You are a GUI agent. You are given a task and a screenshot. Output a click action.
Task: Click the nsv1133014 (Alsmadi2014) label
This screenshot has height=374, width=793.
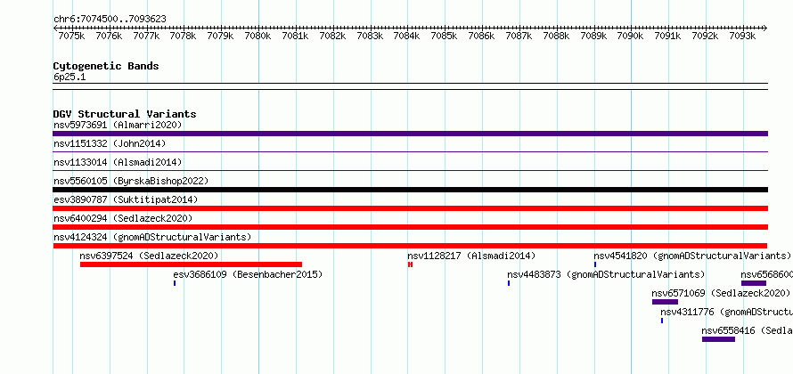[118, 162]
